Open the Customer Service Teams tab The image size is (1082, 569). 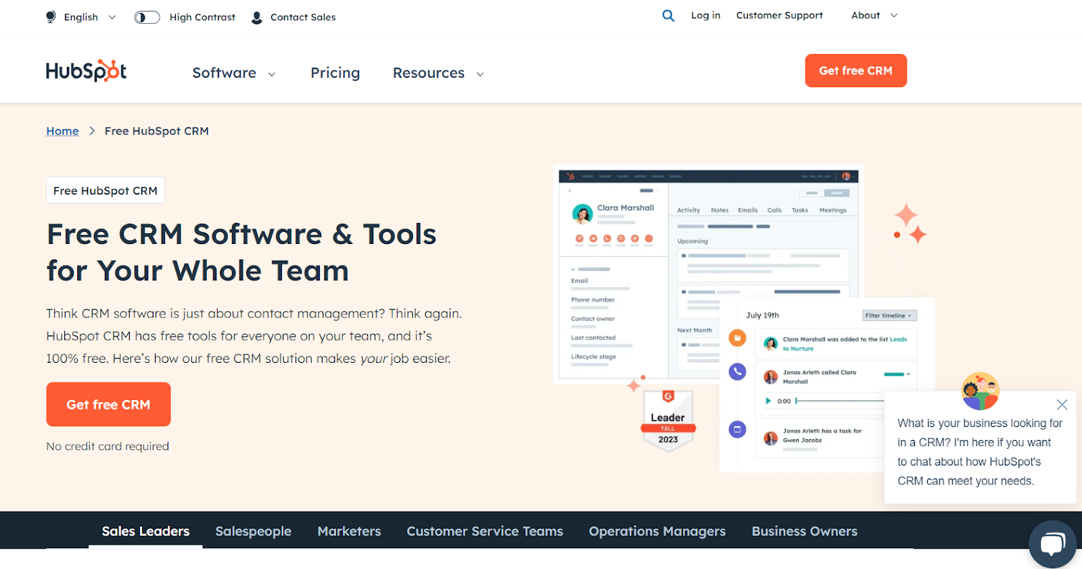485,531
